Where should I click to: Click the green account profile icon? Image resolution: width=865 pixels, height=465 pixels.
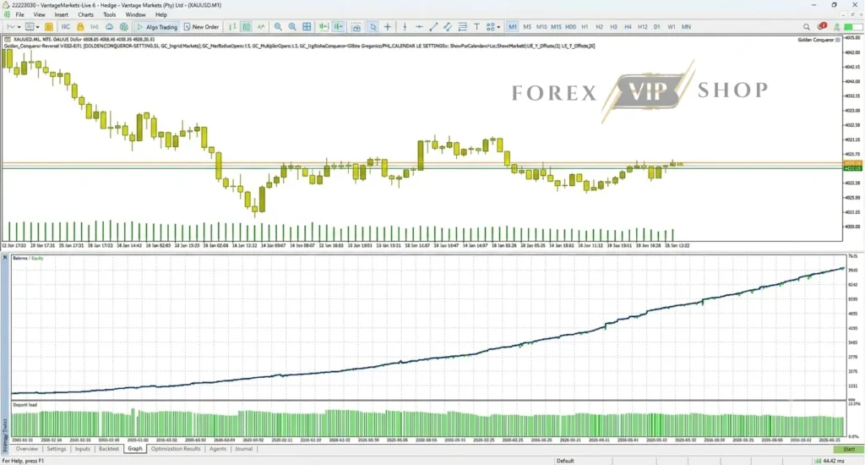click(x=837, y=26)
